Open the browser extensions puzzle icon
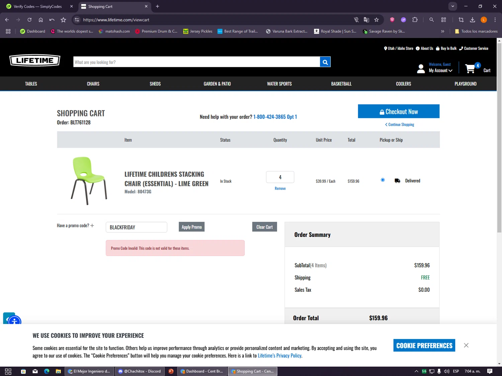Screen dimensions: 502x376 pos(415,20)
